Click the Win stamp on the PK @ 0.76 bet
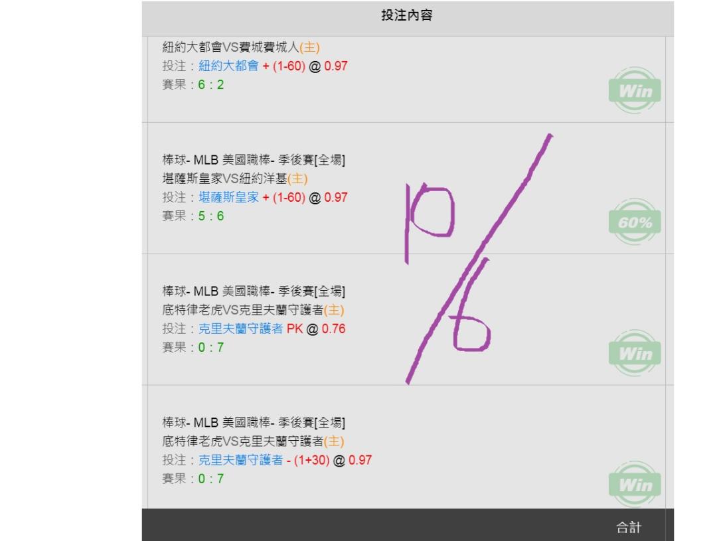Viewport: 717px width, 541px height. (x=635, y=353)
